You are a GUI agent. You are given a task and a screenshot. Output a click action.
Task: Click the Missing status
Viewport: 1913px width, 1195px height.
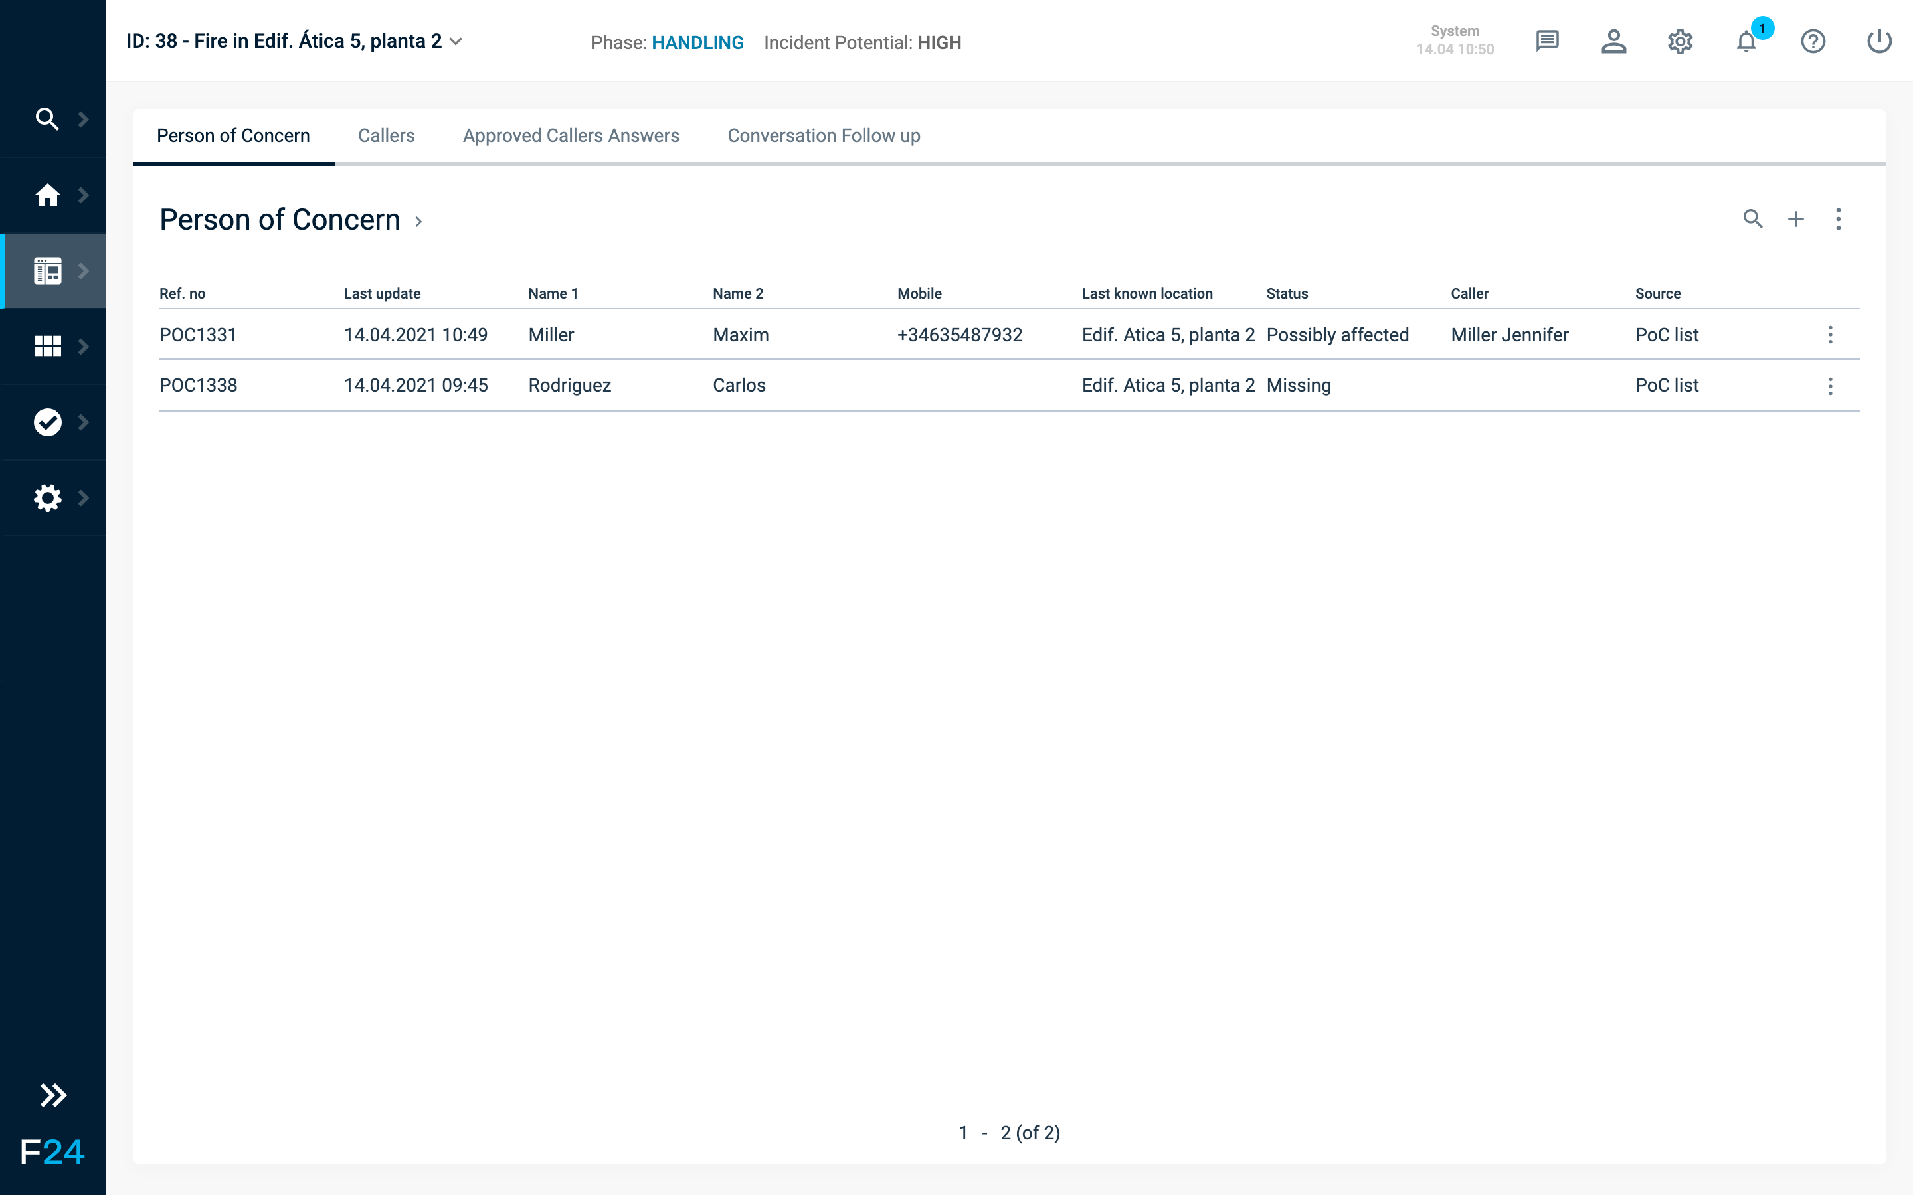(x=1299, y=386)
